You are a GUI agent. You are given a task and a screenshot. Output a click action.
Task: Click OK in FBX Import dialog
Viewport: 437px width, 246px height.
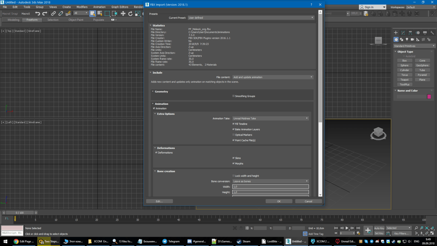[x=279, y=201]
